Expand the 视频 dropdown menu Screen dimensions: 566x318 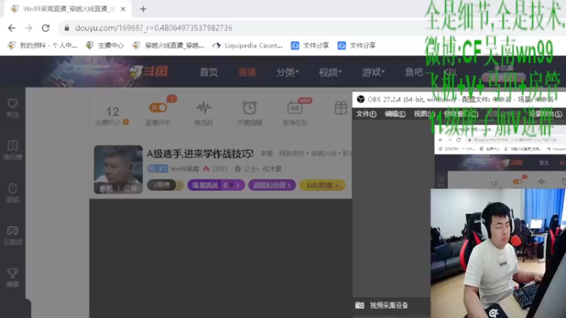click(x=330, y=72)
